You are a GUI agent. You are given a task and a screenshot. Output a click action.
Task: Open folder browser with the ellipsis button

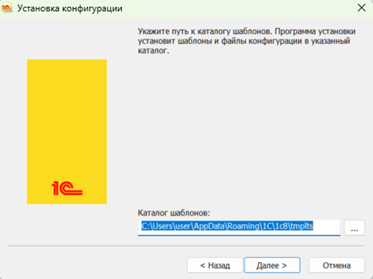click(x=354, y=228)
